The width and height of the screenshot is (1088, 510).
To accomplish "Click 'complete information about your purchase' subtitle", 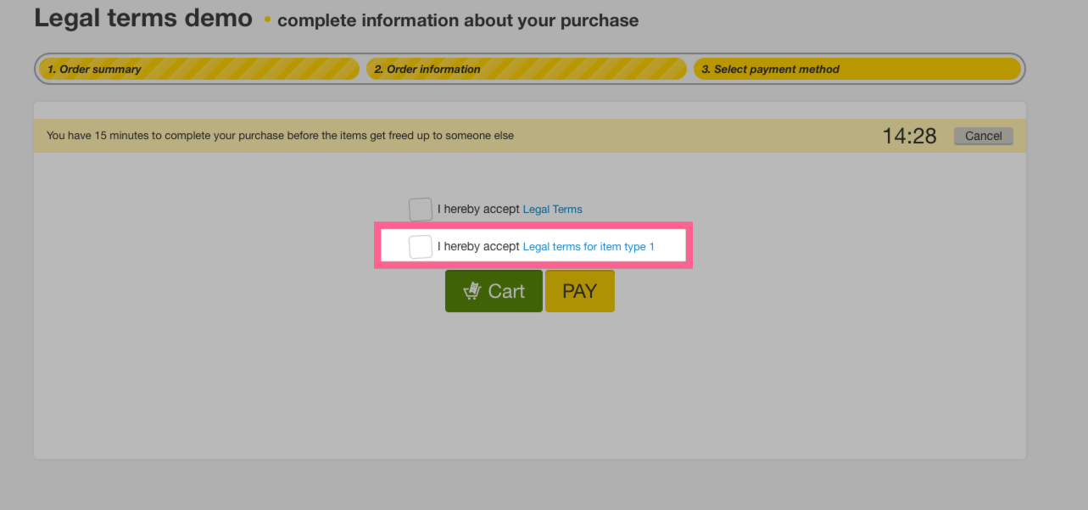I will point(458,20).
